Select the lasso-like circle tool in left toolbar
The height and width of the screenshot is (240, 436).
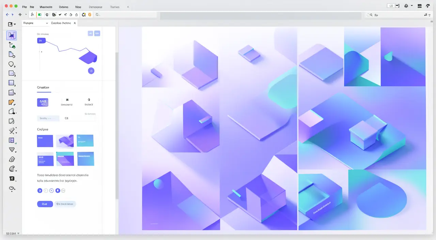[x=12, y=64]
